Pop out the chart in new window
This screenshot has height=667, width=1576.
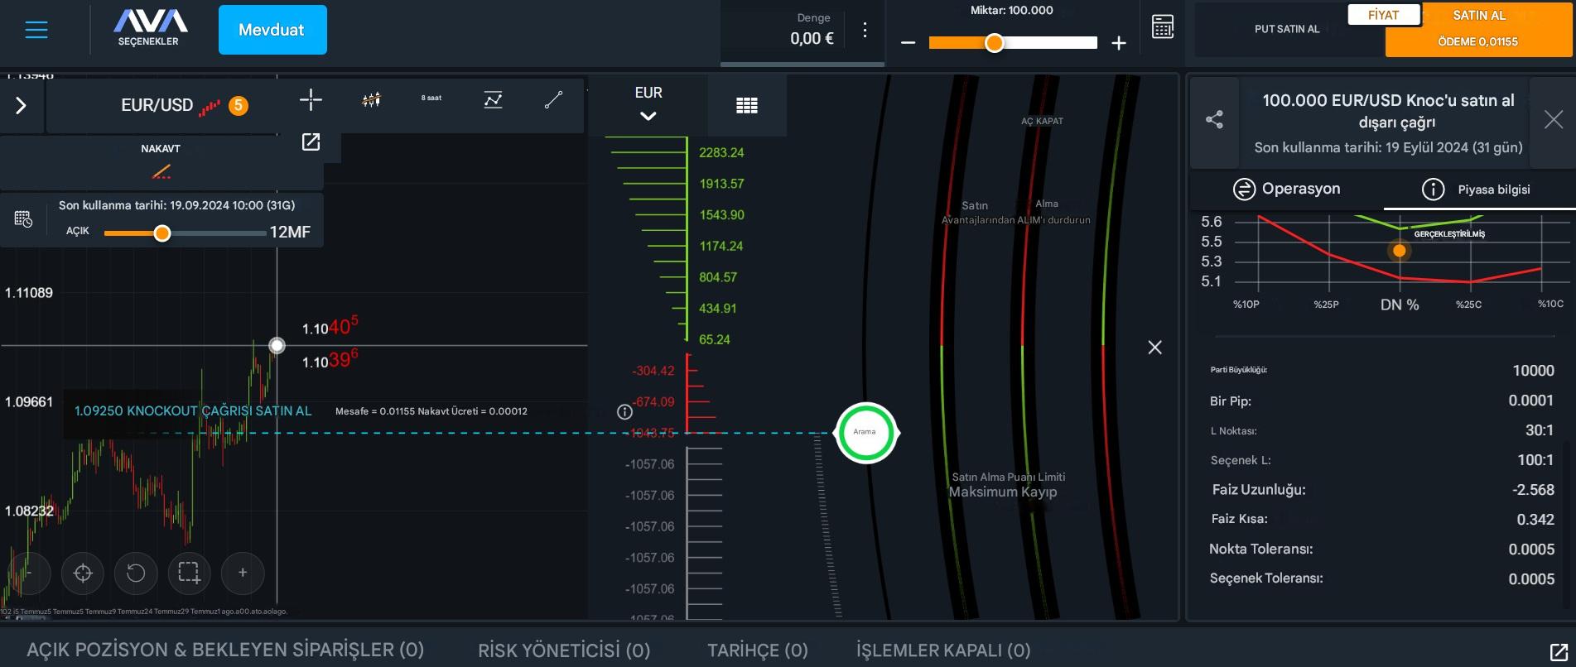point(311,142)
